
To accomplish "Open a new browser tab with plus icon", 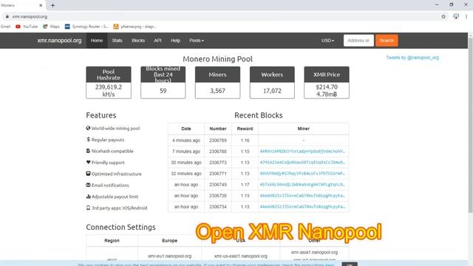I will (x=52, y=5).
